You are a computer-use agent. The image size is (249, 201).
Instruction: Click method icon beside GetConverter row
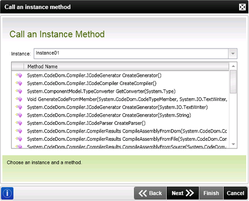pos(19,91)
